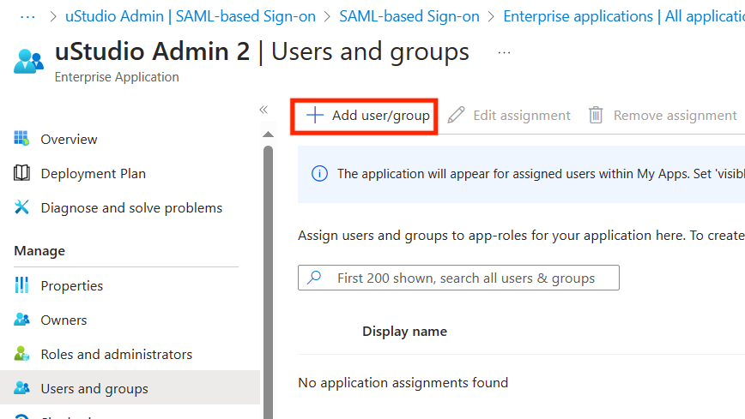Click Add user/group button
745x419 pixels.
[367, 116]
